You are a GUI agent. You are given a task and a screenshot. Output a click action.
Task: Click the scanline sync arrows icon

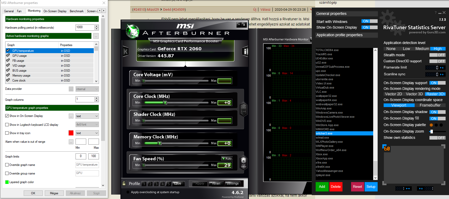(442, 74)
